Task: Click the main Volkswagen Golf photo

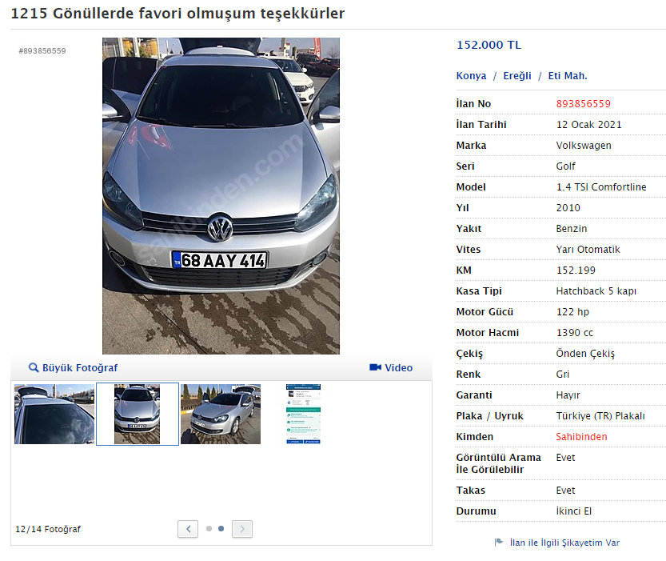Action: coord(221,196)
